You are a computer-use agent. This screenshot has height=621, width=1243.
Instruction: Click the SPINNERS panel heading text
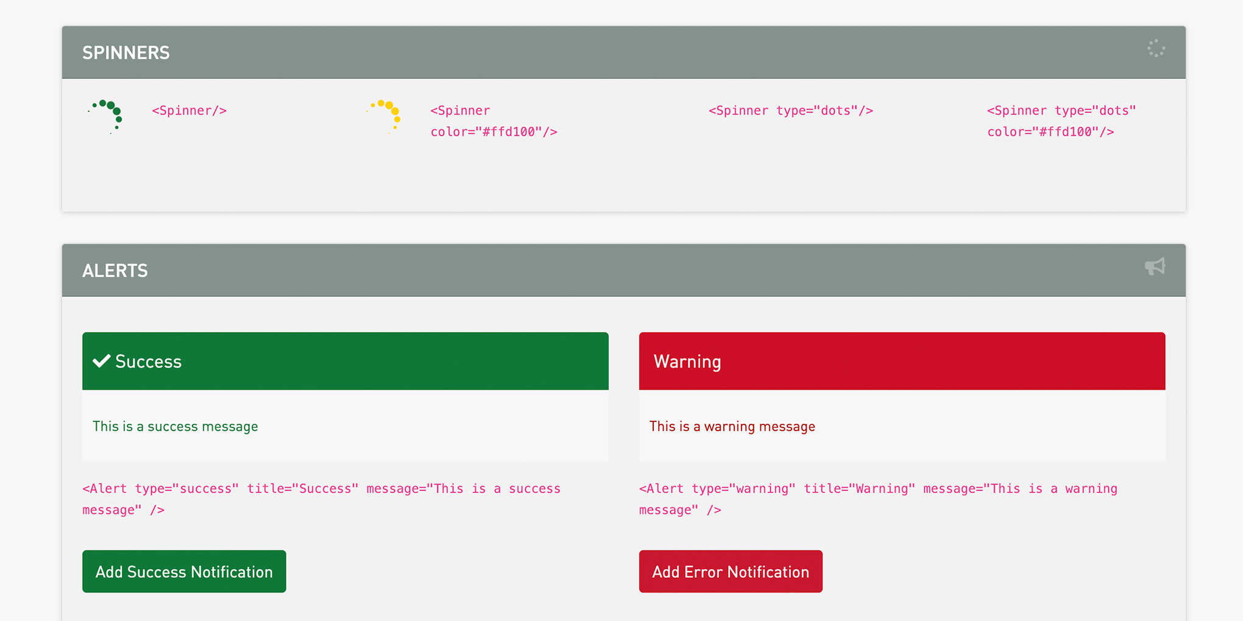click(126, 53)
